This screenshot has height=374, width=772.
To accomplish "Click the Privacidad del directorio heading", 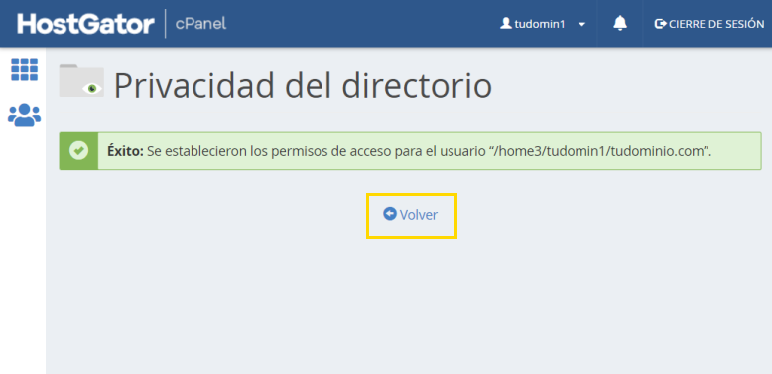I will coord(303,86).
